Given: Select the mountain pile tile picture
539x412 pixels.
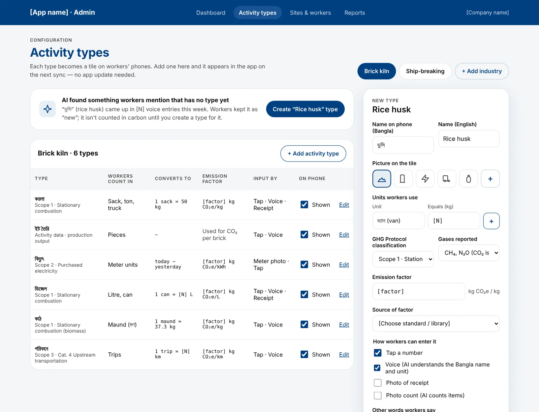Looking at the screenshot, I should (x=382, y=179).
